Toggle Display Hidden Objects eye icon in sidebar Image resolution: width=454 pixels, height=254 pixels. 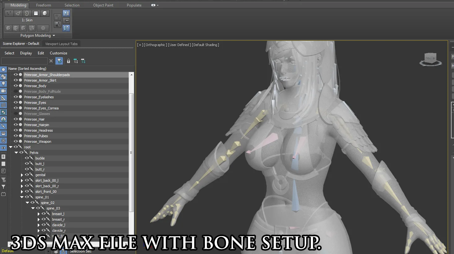pyautogui.click(x=3, y=148)
